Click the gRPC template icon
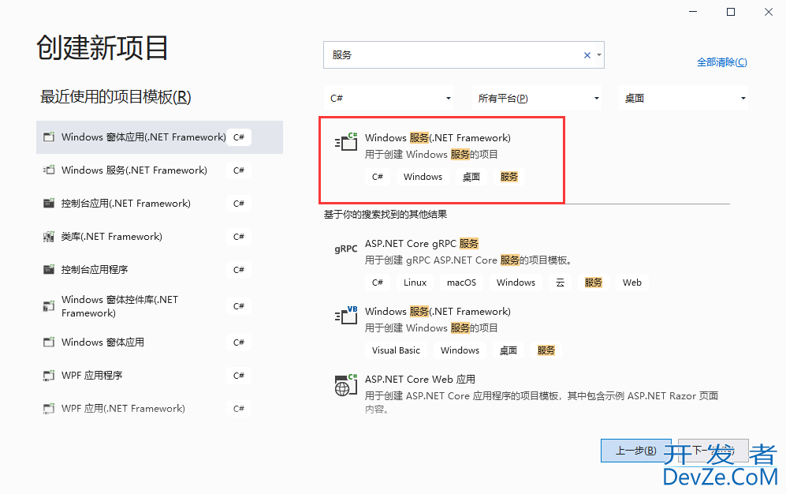786x494 pixels. point(346,249)
